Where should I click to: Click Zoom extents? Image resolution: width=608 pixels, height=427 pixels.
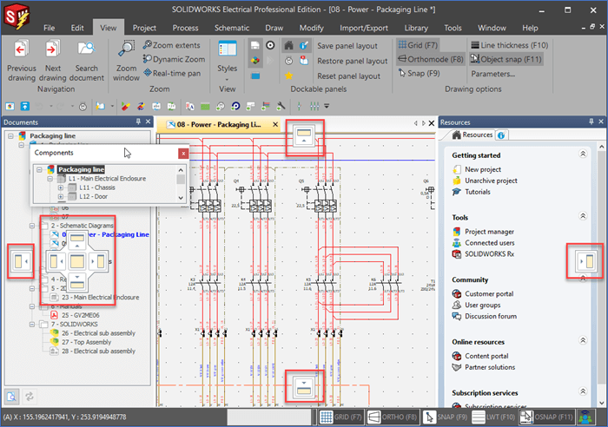tap(171, 45)
